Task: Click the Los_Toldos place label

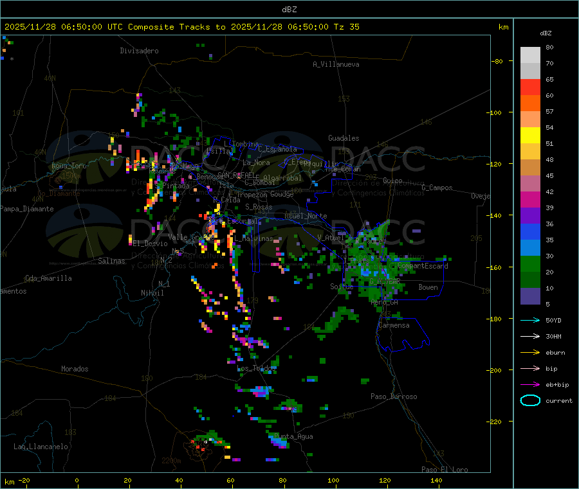Action: coord(256,368)
